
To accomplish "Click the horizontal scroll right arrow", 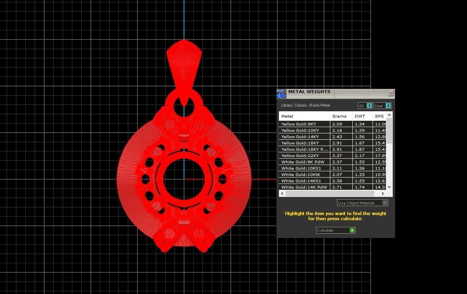I will pos(383,193).
